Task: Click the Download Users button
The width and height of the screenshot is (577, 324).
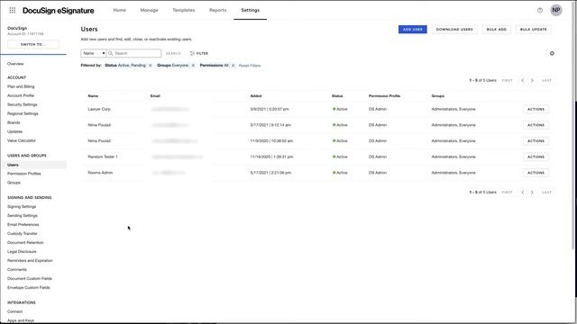Action: [454, 30]
